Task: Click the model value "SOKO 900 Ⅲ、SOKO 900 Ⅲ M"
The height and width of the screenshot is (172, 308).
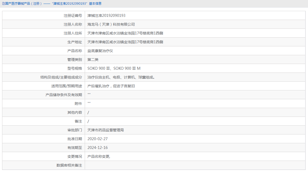Action: coord(114,68)
